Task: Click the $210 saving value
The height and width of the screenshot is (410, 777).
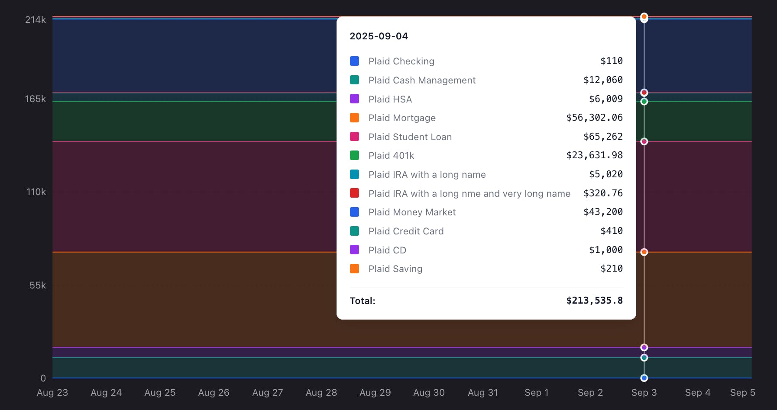Action: tap(612, 269)
